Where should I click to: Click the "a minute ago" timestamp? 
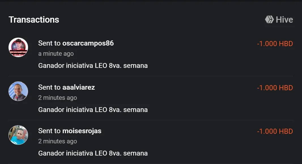pyautogui.click(x=56, y=54)
